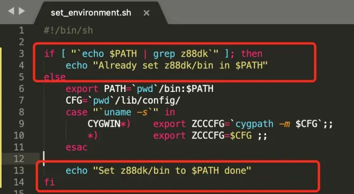Image resolution: width=354 pixels, height=194 pixels.
Task: Click the 'case' keyword
Action: point(77,112)
